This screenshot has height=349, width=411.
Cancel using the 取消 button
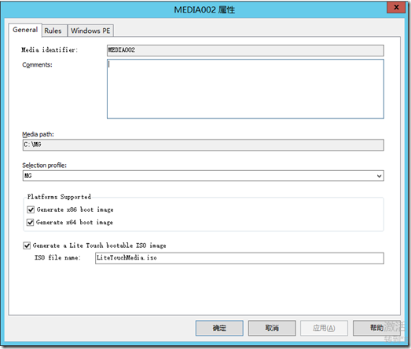pos(272,328)
